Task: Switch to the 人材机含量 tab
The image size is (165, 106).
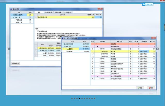Action: (58, 12)
